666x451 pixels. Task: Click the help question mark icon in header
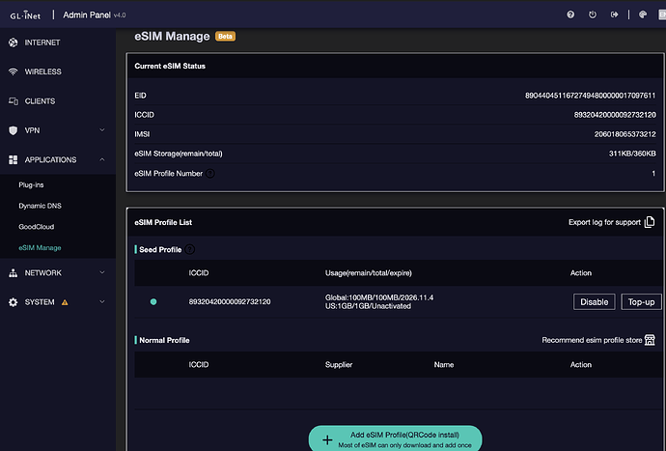click(x=570, y=14)
